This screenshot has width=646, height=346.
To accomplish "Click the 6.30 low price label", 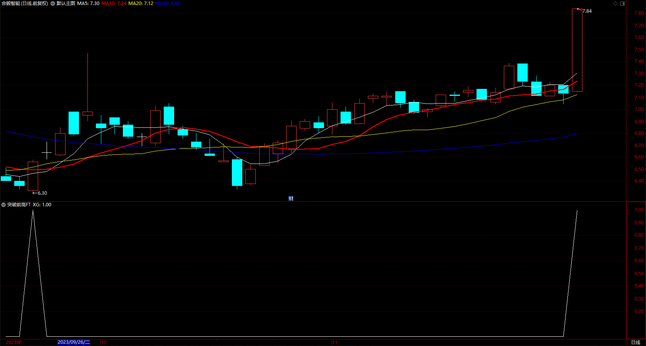I will (x=42, y=193).
